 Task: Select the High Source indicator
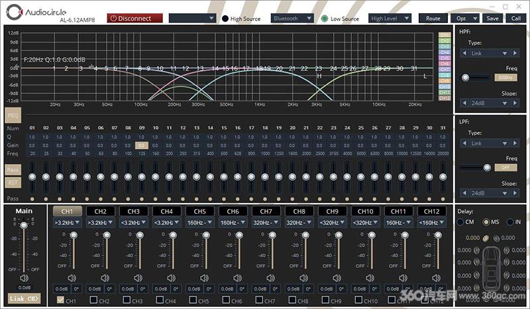coord(225,19)
